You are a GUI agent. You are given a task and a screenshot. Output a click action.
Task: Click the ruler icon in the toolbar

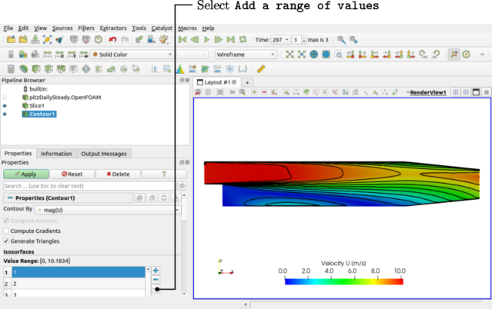coord(261,69)
